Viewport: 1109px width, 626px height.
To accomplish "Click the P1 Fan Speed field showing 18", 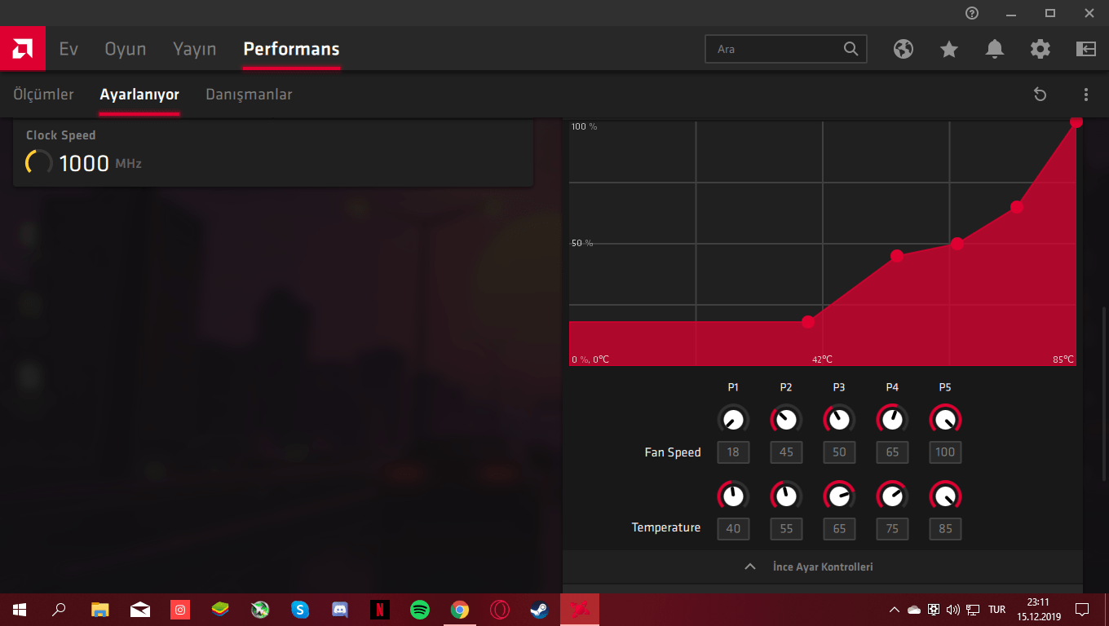I will tap(733, 452).
